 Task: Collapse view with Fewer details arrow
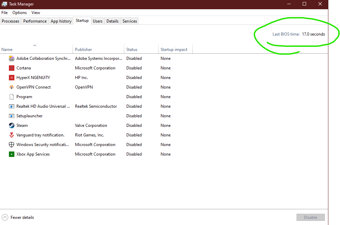coord(5,217)
